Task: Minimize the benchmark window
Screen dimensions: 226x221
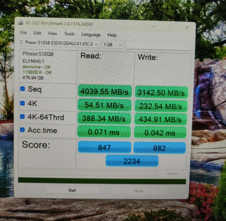Action: click(x=154, y=26)
